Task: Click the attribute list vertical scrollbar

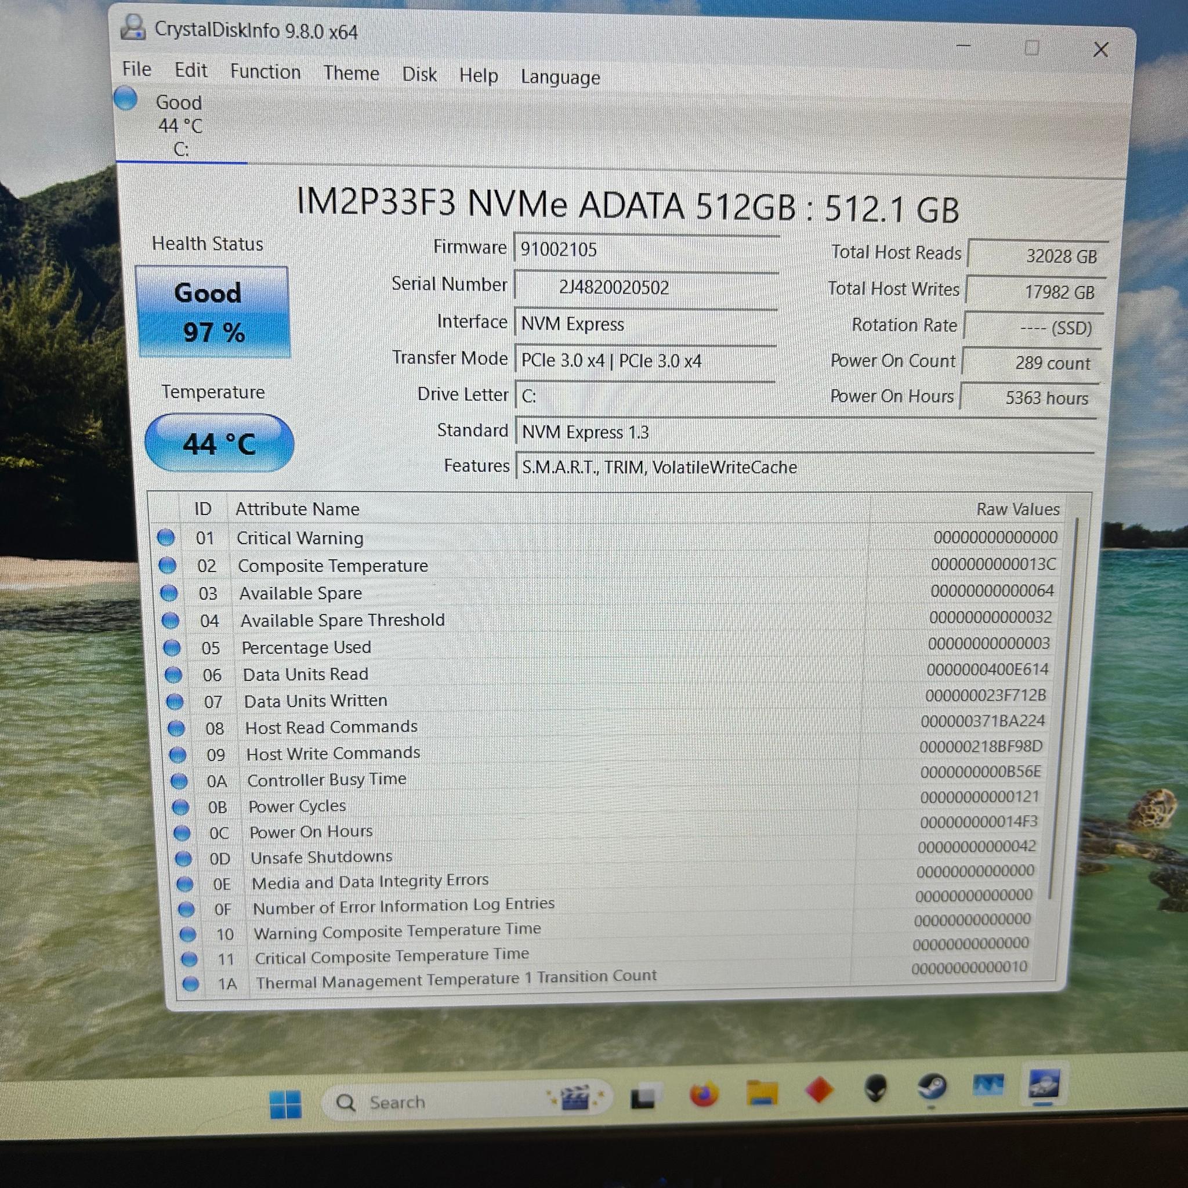Action: pos(1064,707)
